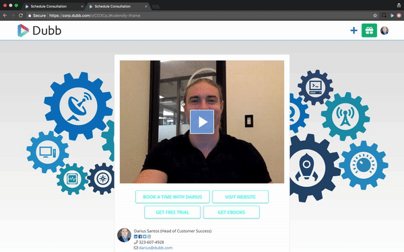Viewport: 404px width, 252px height.
Task: Reload the page with refresh icon
Action: point(21,15)
